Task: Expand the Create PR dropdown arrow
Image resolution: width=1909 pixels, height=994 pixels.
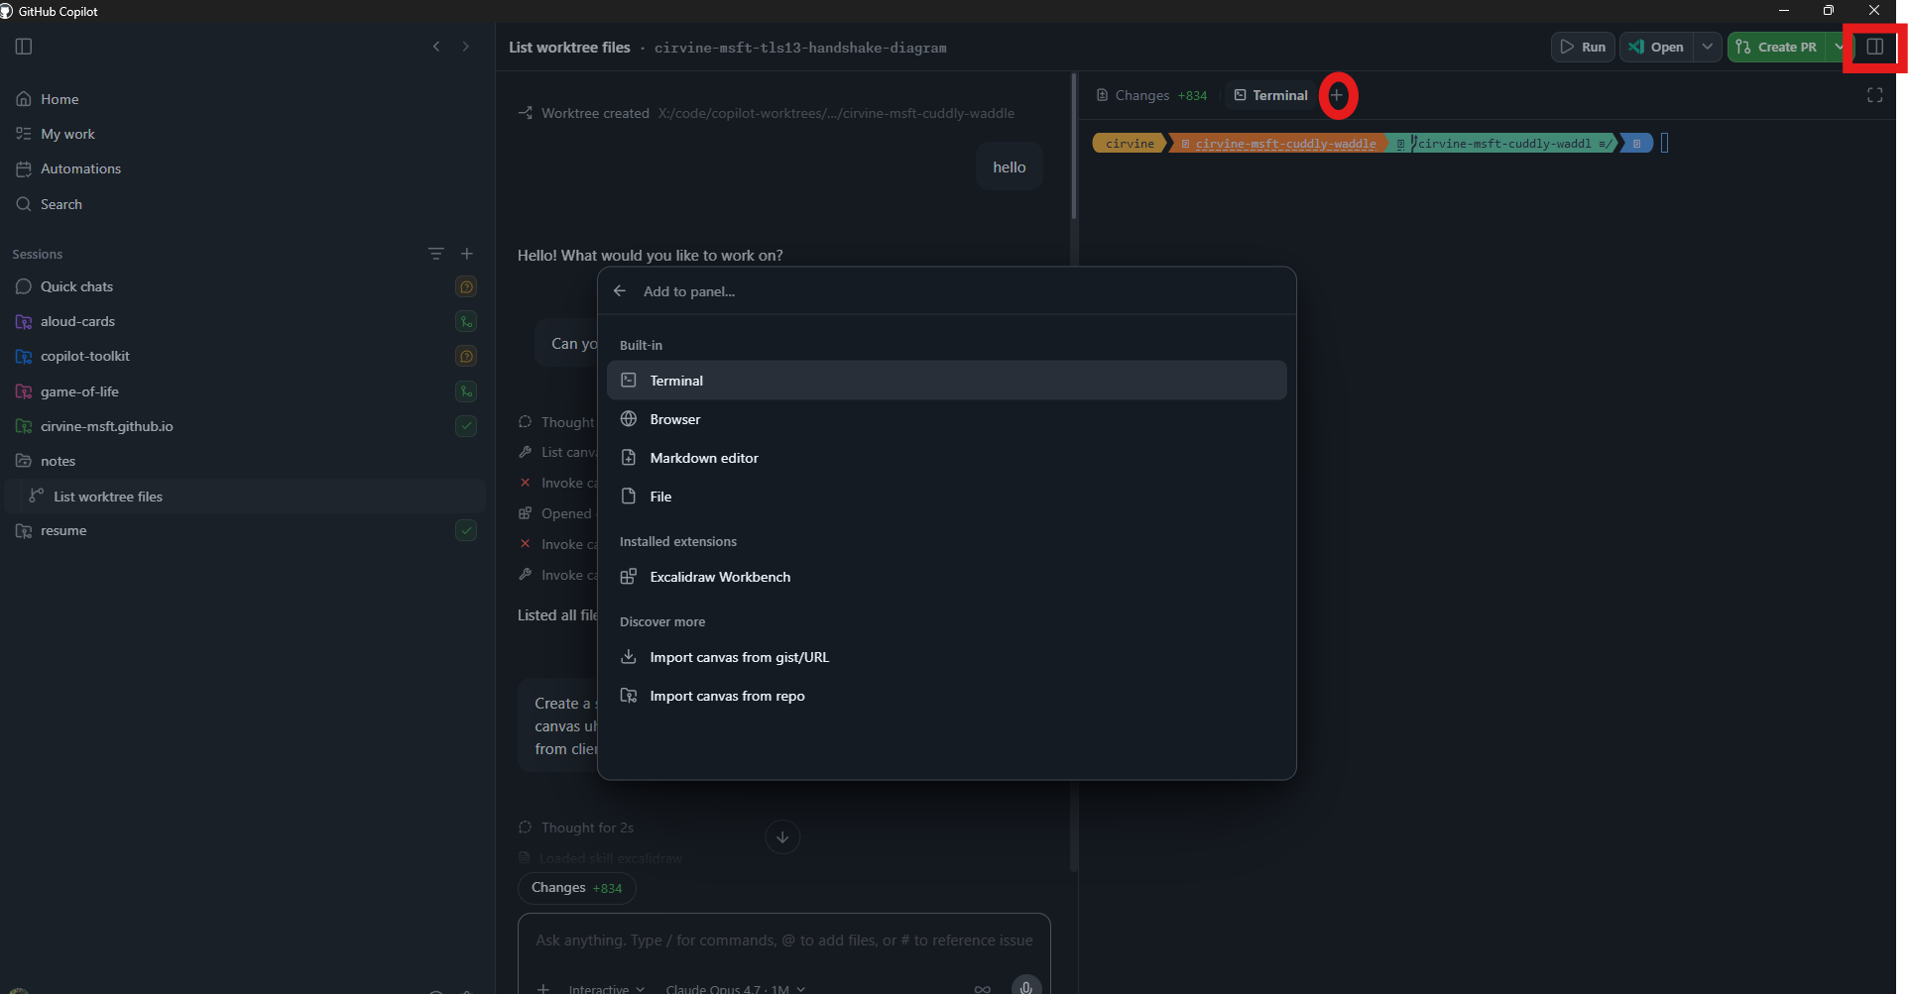Action: [x=1839, y=47]
